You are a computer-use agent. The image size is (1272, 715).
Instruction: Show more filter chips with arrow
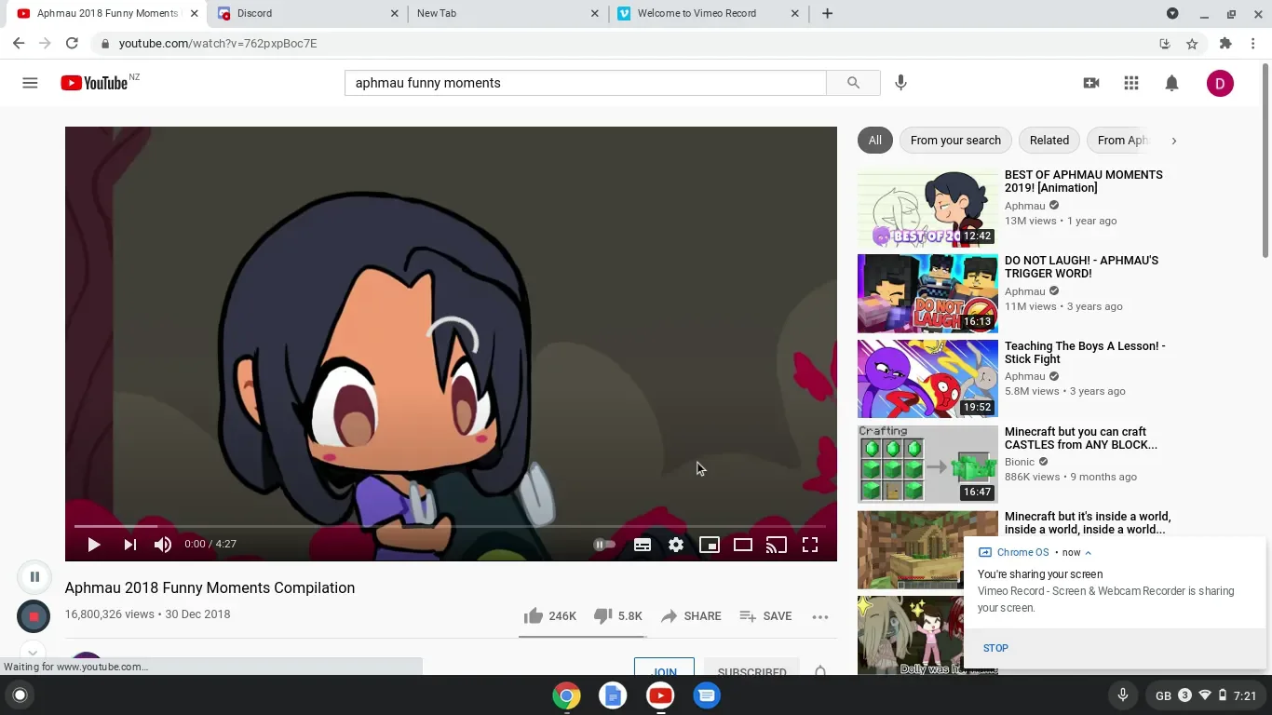point(1173,141)
